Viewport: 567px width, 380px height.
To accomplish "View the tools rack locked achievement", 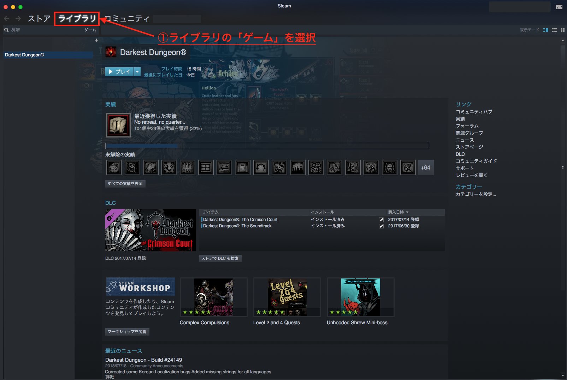I will (x=188, y=167).
